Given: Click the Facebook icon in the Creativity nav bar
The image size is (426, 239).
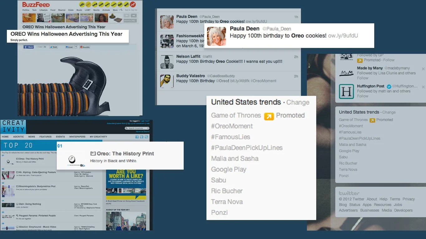Looking at the screenshot, I should tap(137, 137).
